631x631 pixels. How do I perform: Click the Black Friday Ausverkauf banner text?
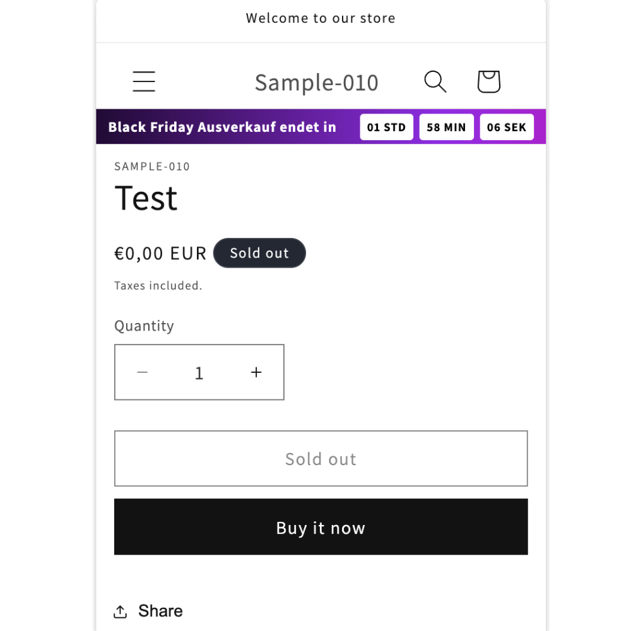tap(222, 127)
